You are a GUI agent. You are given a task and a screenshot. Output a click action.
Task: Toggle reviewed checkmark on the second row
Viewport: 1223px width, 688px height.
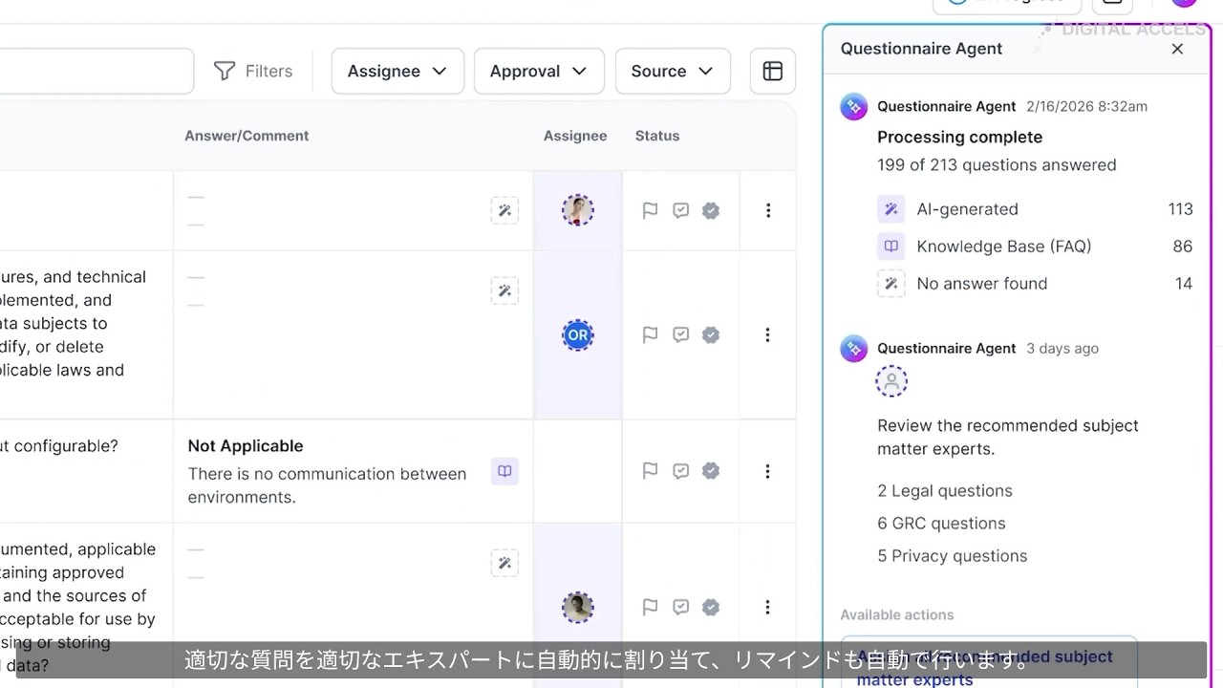pyautogui.click(x=680, y=335)
